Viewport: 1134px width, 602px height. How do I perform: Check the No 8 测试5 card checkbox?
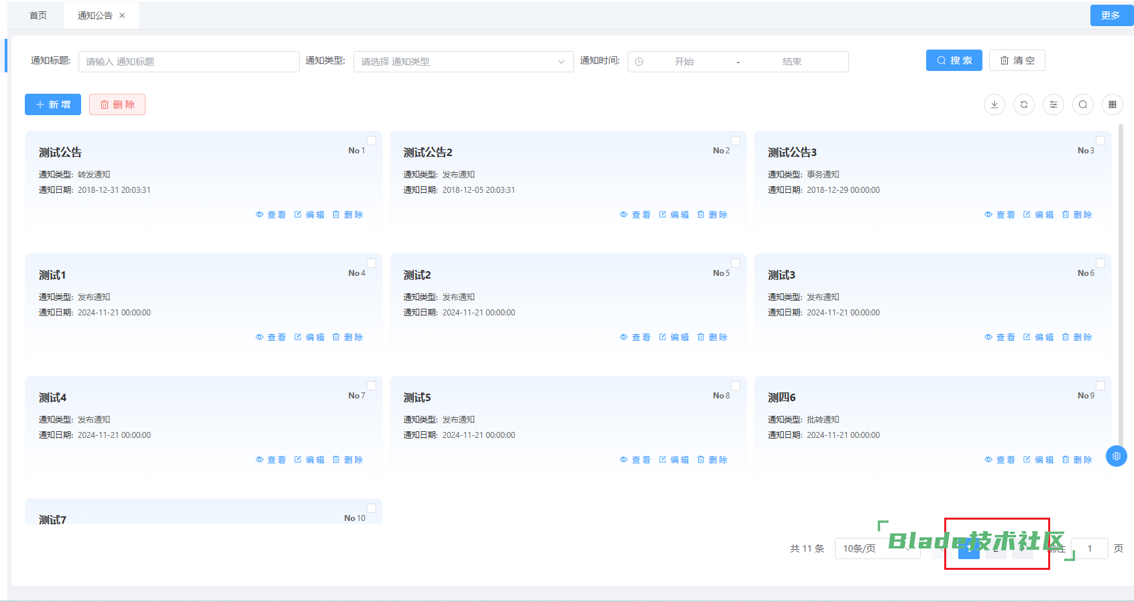coord(736,386)
